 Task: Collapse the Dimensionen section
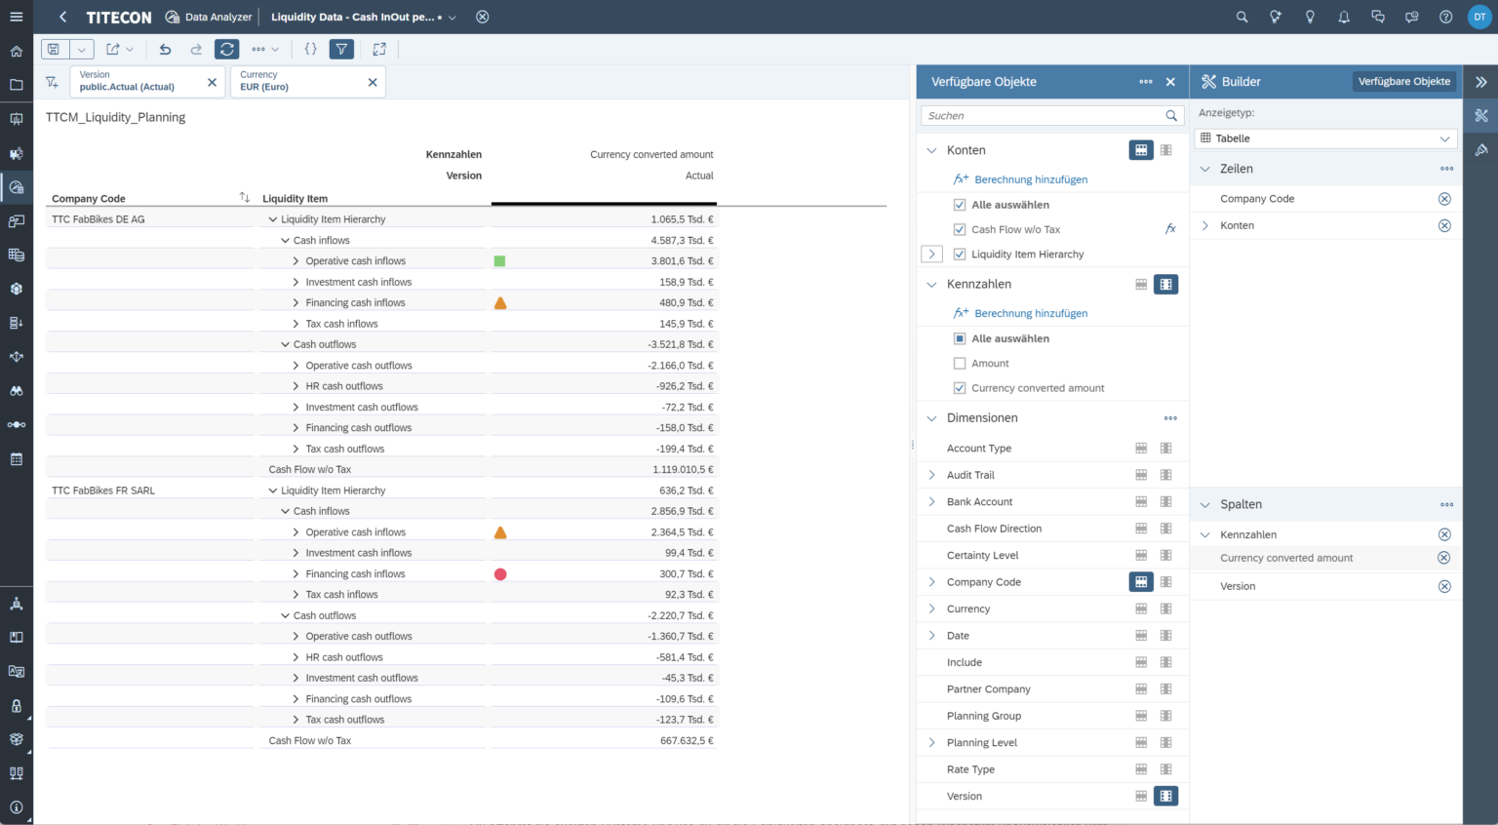(x=931, y=417)
